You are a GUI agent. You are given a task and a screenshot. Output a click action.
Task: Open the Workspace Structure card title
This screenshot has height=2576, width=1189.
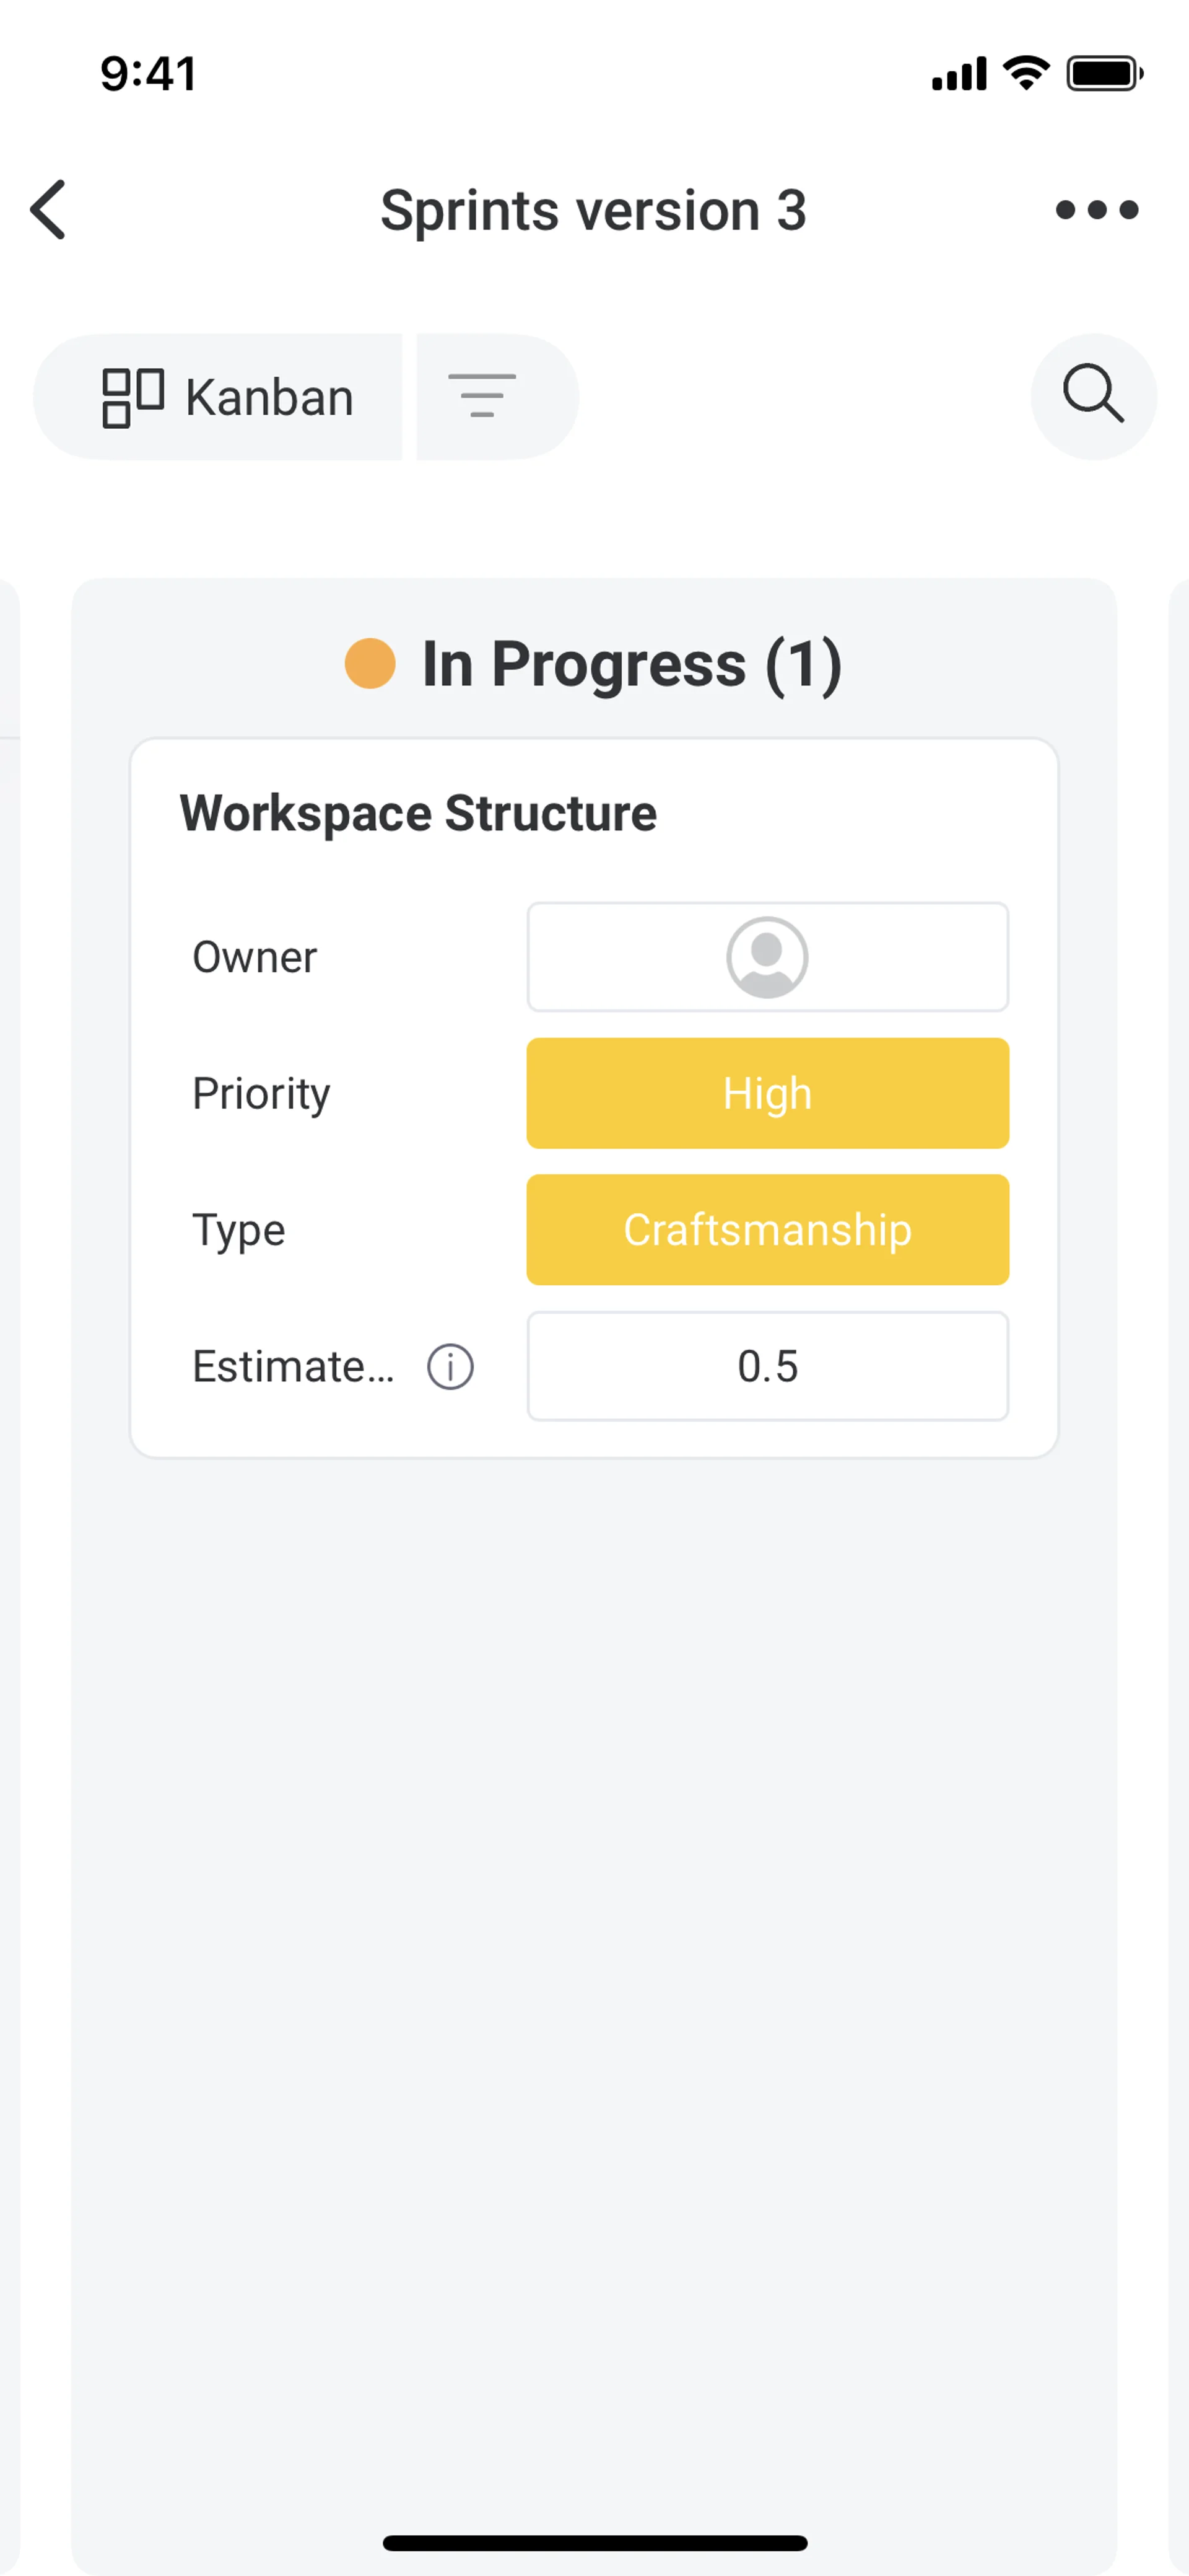pos(417,813)
